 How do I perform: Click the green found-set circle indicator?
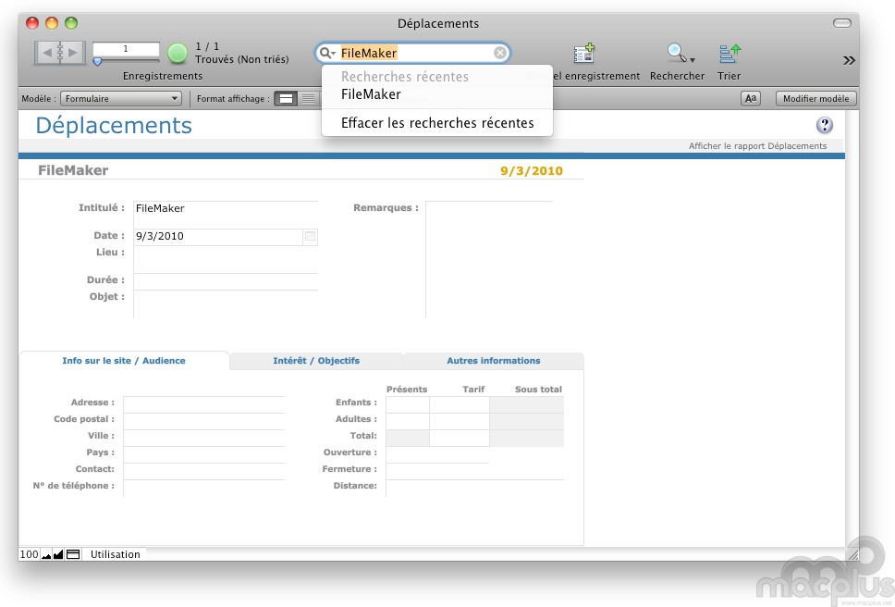[x=178, y=53]
